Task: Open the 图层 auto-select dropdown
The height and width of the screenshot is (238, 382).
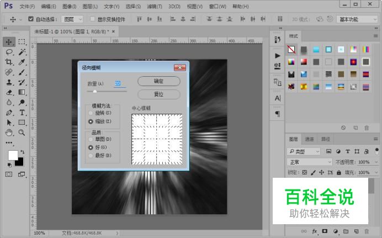Action: pos(72,19)
